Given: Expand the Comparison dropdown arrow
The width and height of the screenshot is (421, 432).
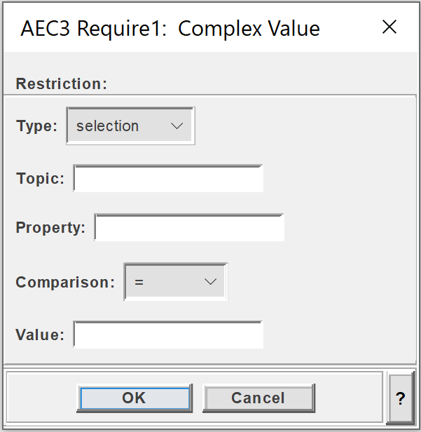Looking at the screenshot, I should (210, 282).
